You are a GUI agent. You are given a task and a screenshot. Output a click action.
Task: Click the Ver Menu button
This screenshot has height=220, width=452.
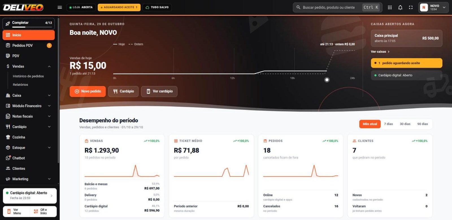point(16,212)
